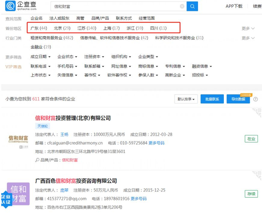This screenshot has height=215, width=262.
Task: Click the blue search magnifier button
Action: pyautogui.click(x=192, y=6)
